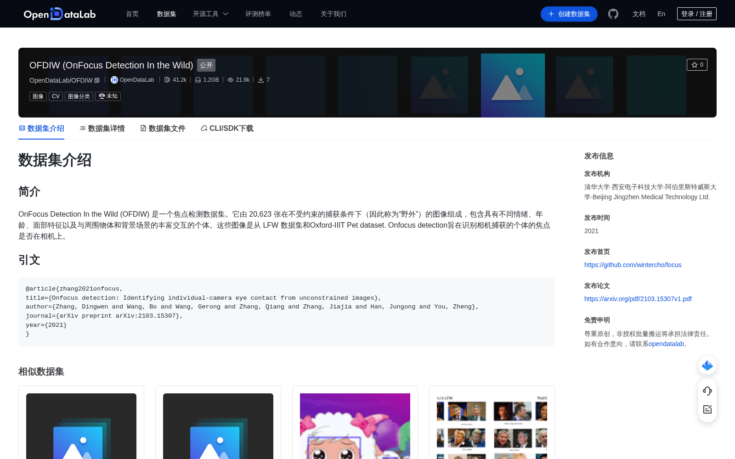This screenshot has height=459, width=735.
Task: Click the OpenDataLab publisher avatar
Action: click(x=114, y=80)
